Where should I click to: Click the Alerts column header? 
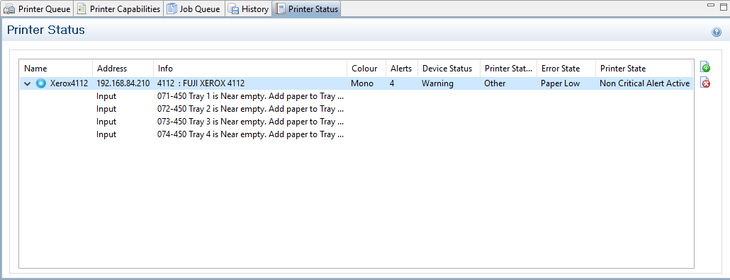click(402, 69)
